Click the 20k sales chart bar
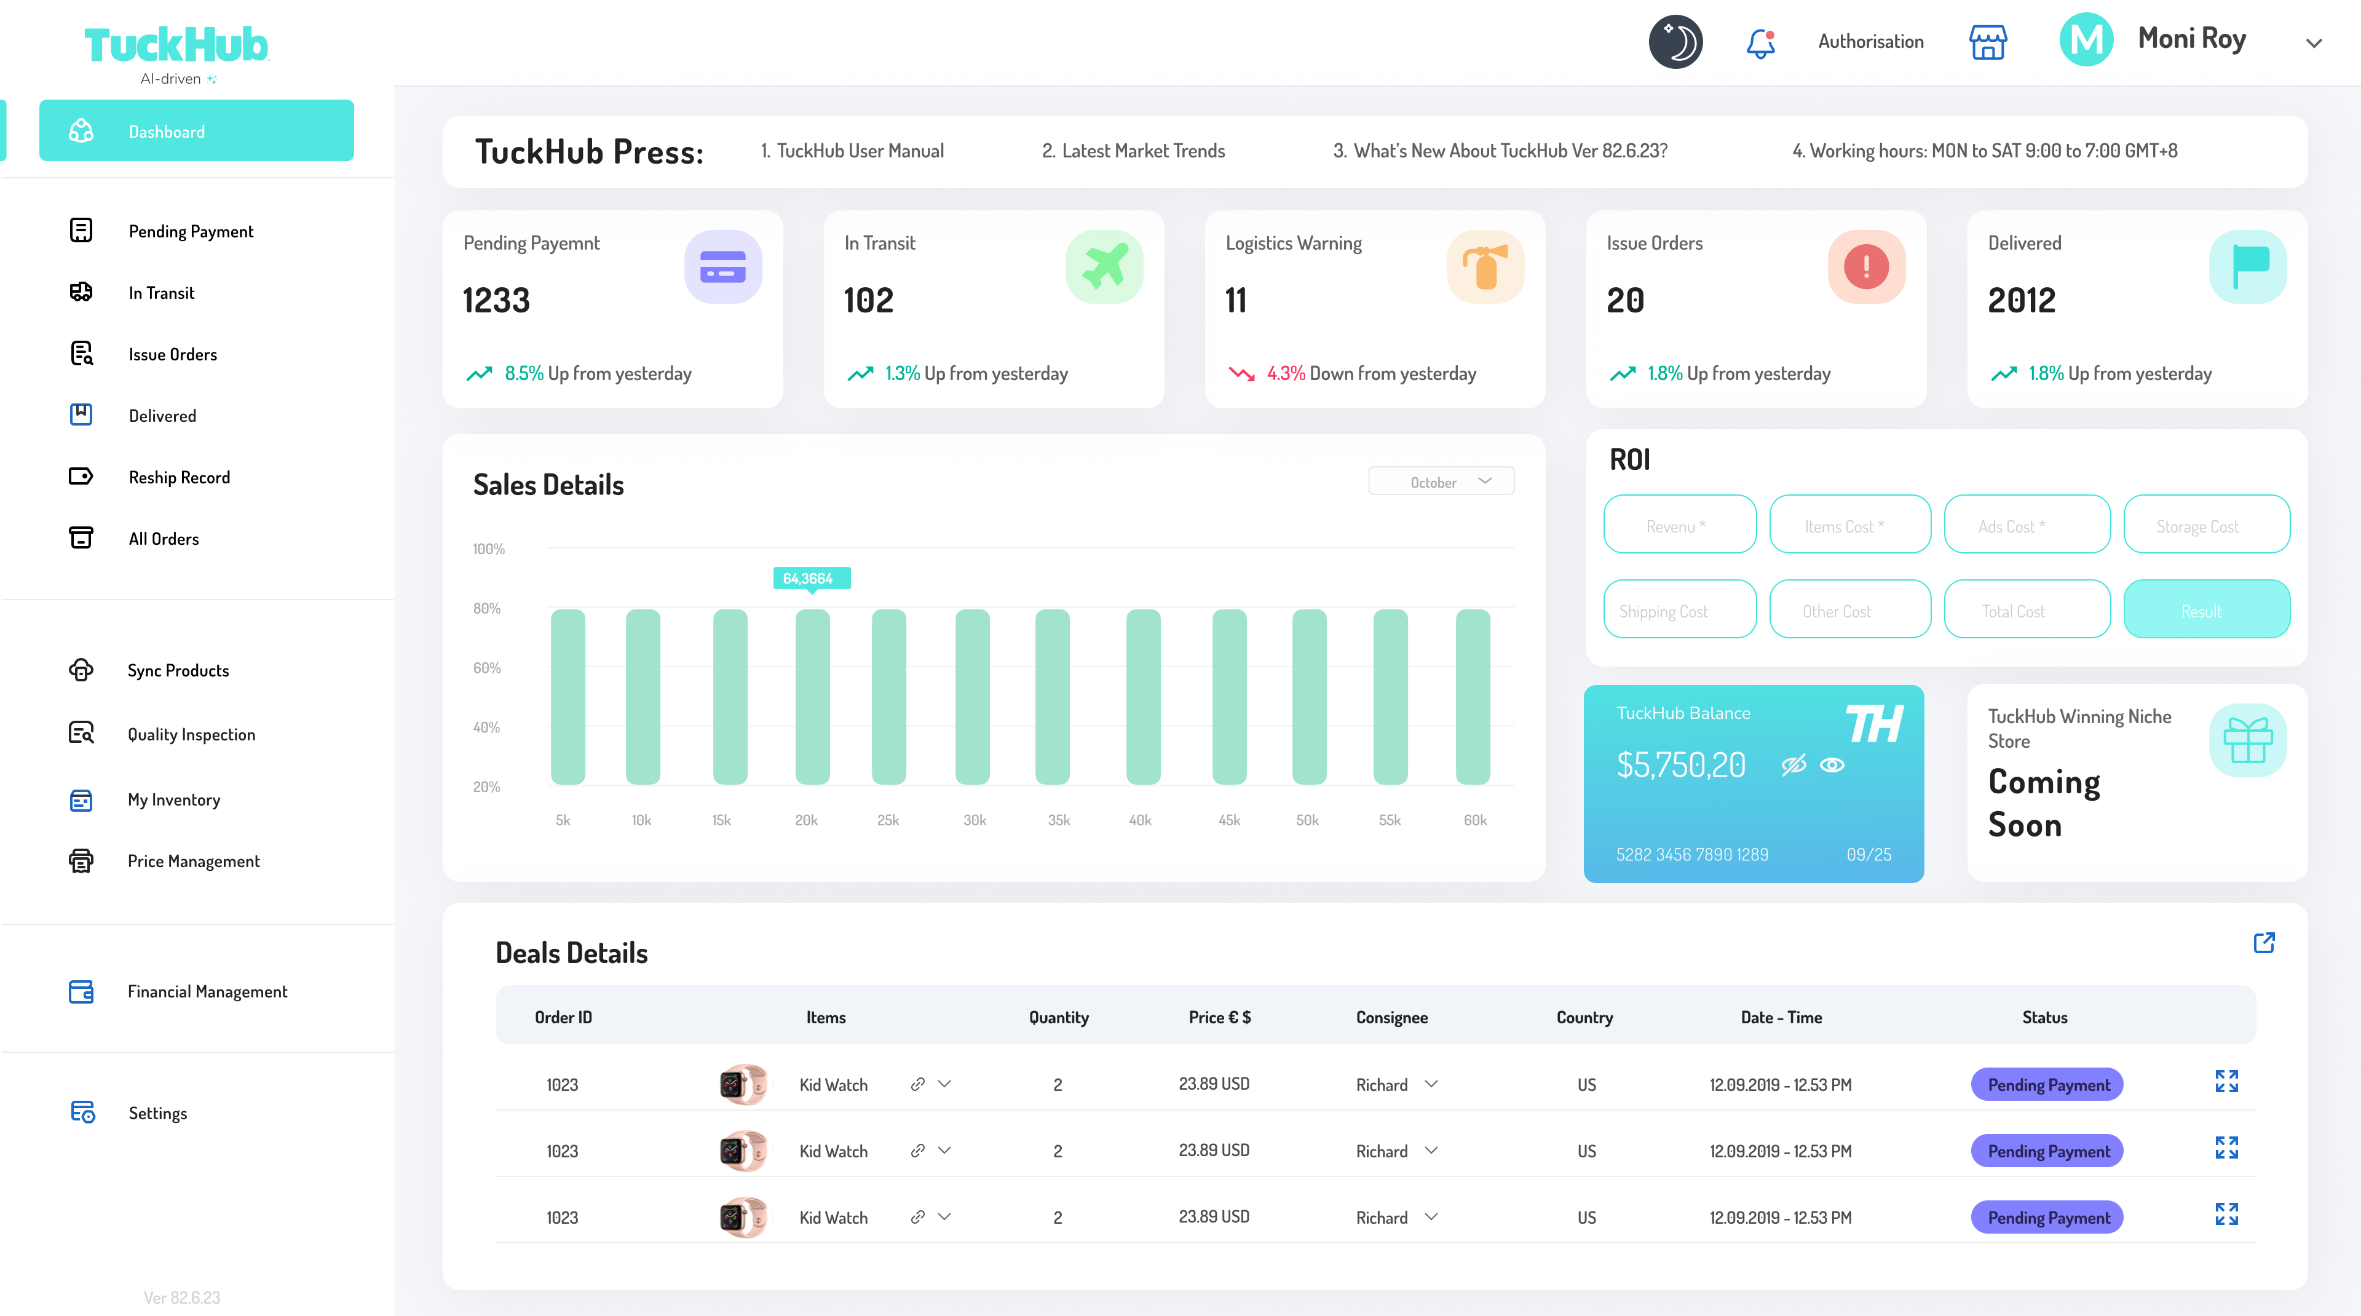Viewport: 2361px width, 1316px height. 812,697
